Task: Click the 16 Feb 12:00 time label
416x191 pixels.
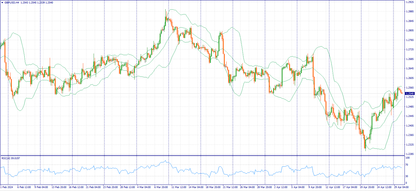Action: point(76,187)
